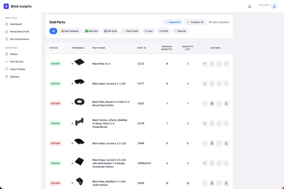
Task: Delete the Black Slope Curved 2x2x2/3 part
Action: (x=212, y=143)
